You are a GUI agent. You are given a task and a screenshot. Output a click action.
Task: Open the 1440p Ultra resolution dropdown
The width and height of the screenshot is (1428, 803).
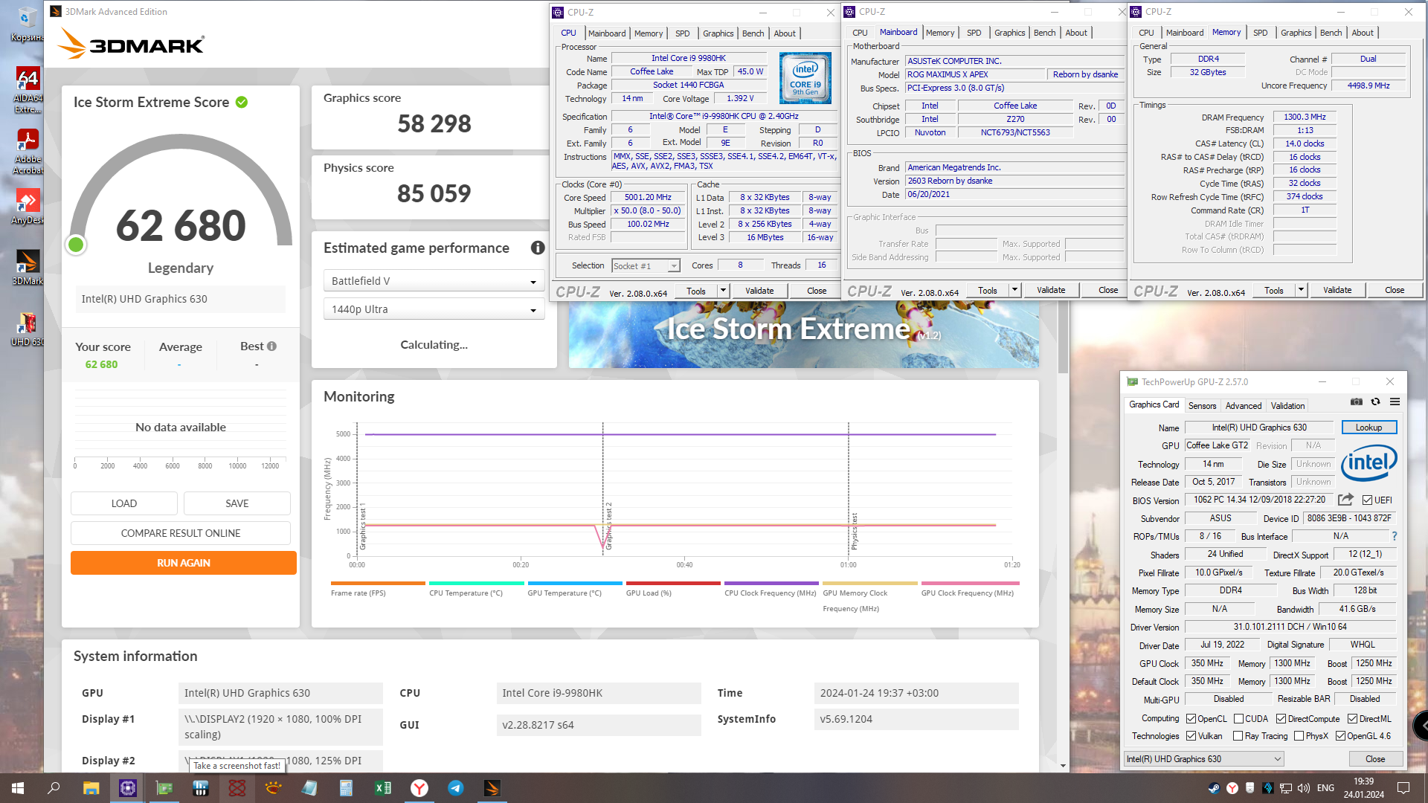pos(434,309)
